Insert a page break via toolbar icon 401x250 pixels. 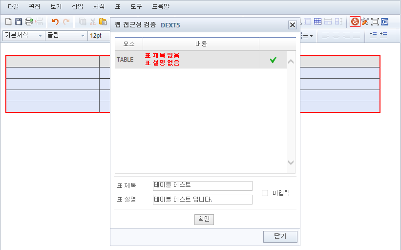pyautogui.click(x=39, y=22)
